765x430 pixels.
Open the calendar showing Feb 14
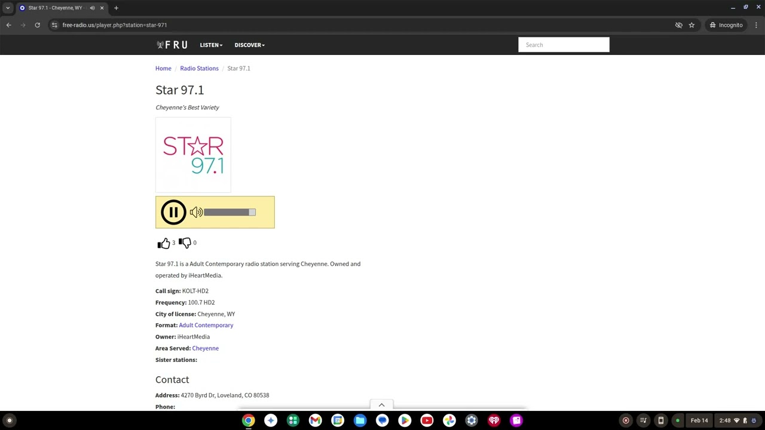click(699, 420)
